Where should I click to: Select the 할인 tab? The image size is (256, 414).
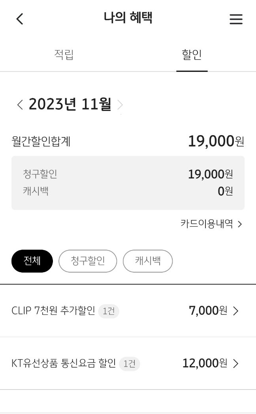[192, 55]
